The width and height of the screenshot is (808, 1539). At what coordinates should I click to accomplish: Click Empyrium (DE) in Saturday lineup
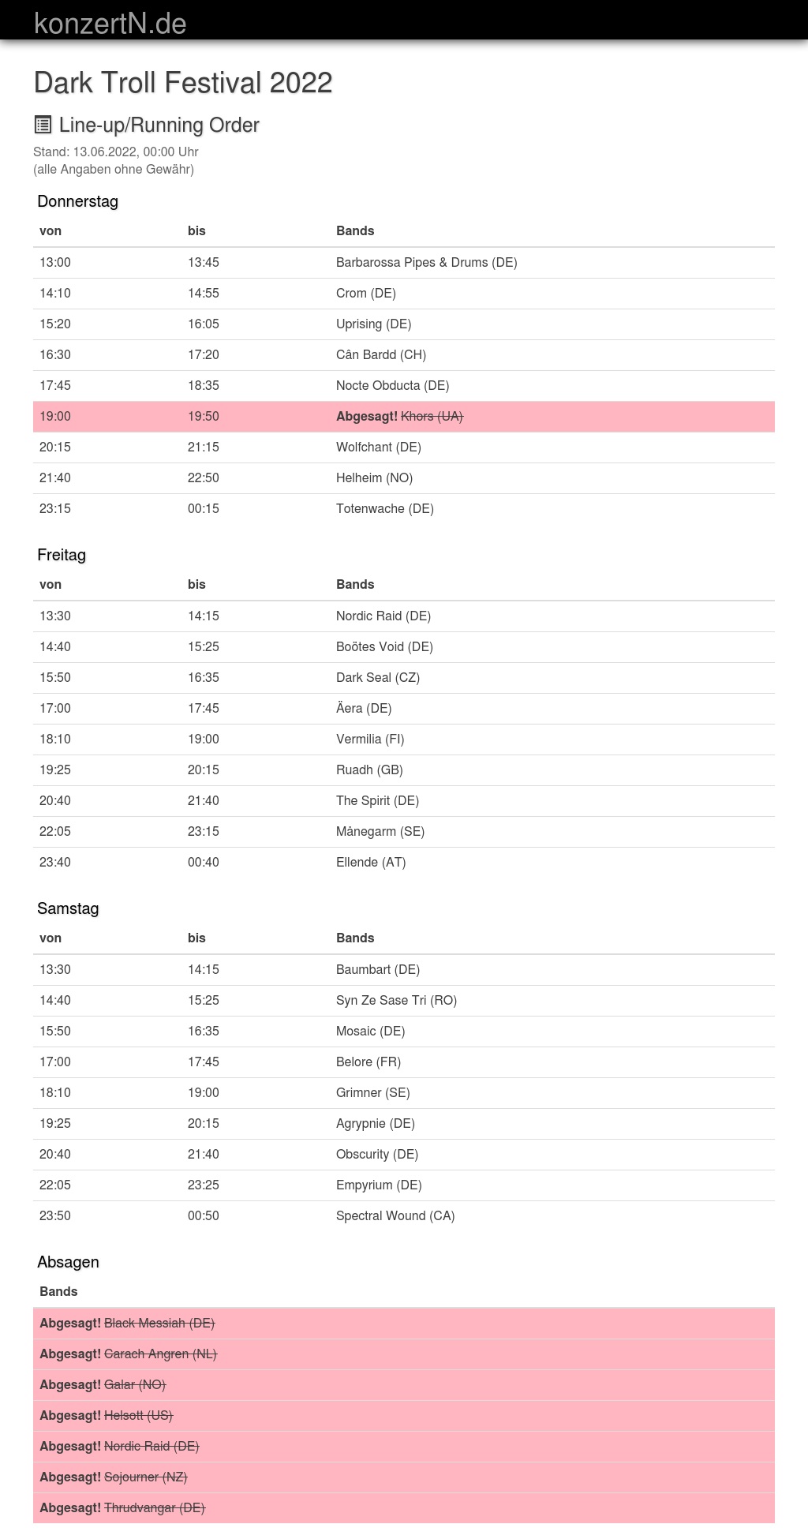pyautogui.click(x=379, y=1185)
